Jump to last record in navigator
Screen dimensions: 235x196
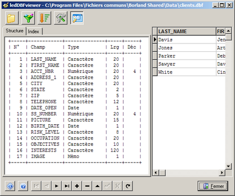pyautogui.click(x=67, y=186)
